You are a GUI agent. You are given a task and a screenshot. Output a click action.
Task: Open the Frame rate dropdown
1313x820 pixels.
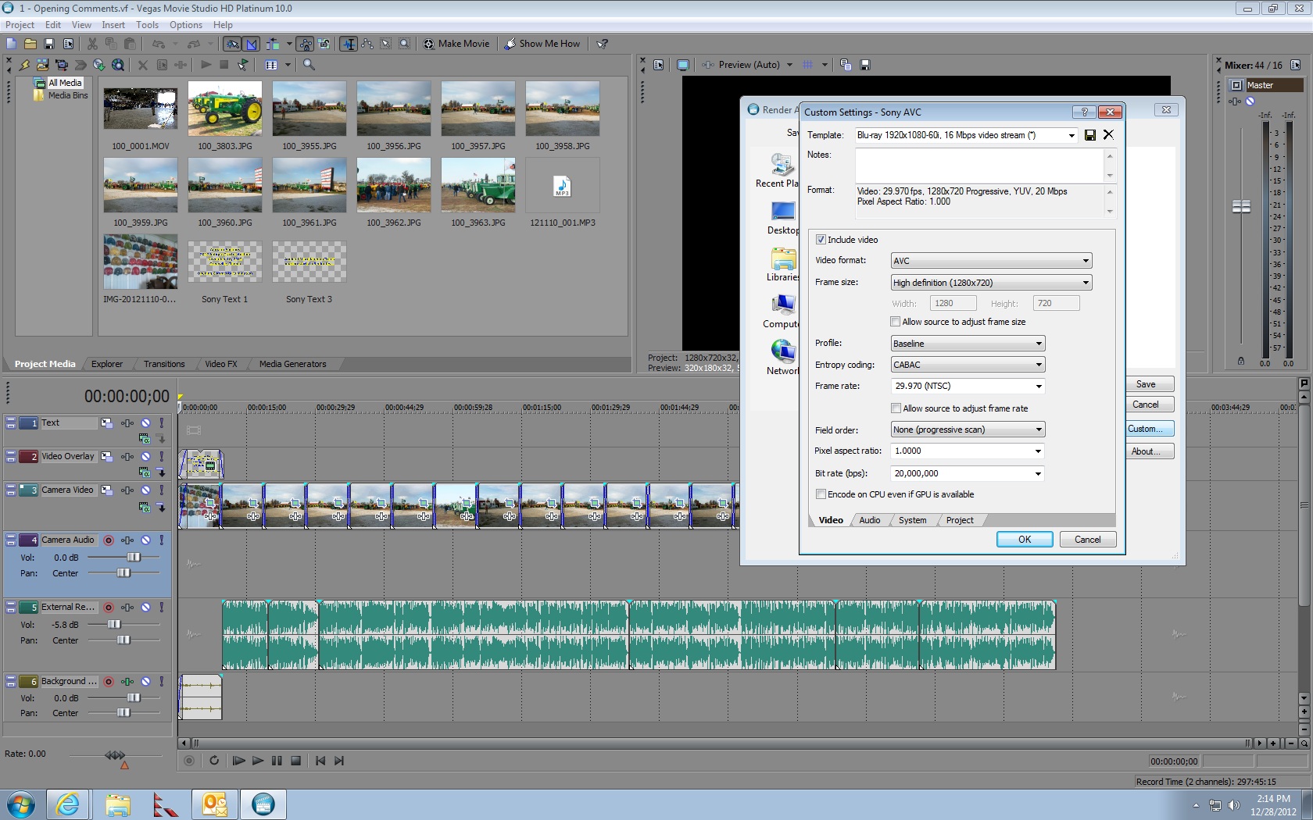pos(1039,386)
